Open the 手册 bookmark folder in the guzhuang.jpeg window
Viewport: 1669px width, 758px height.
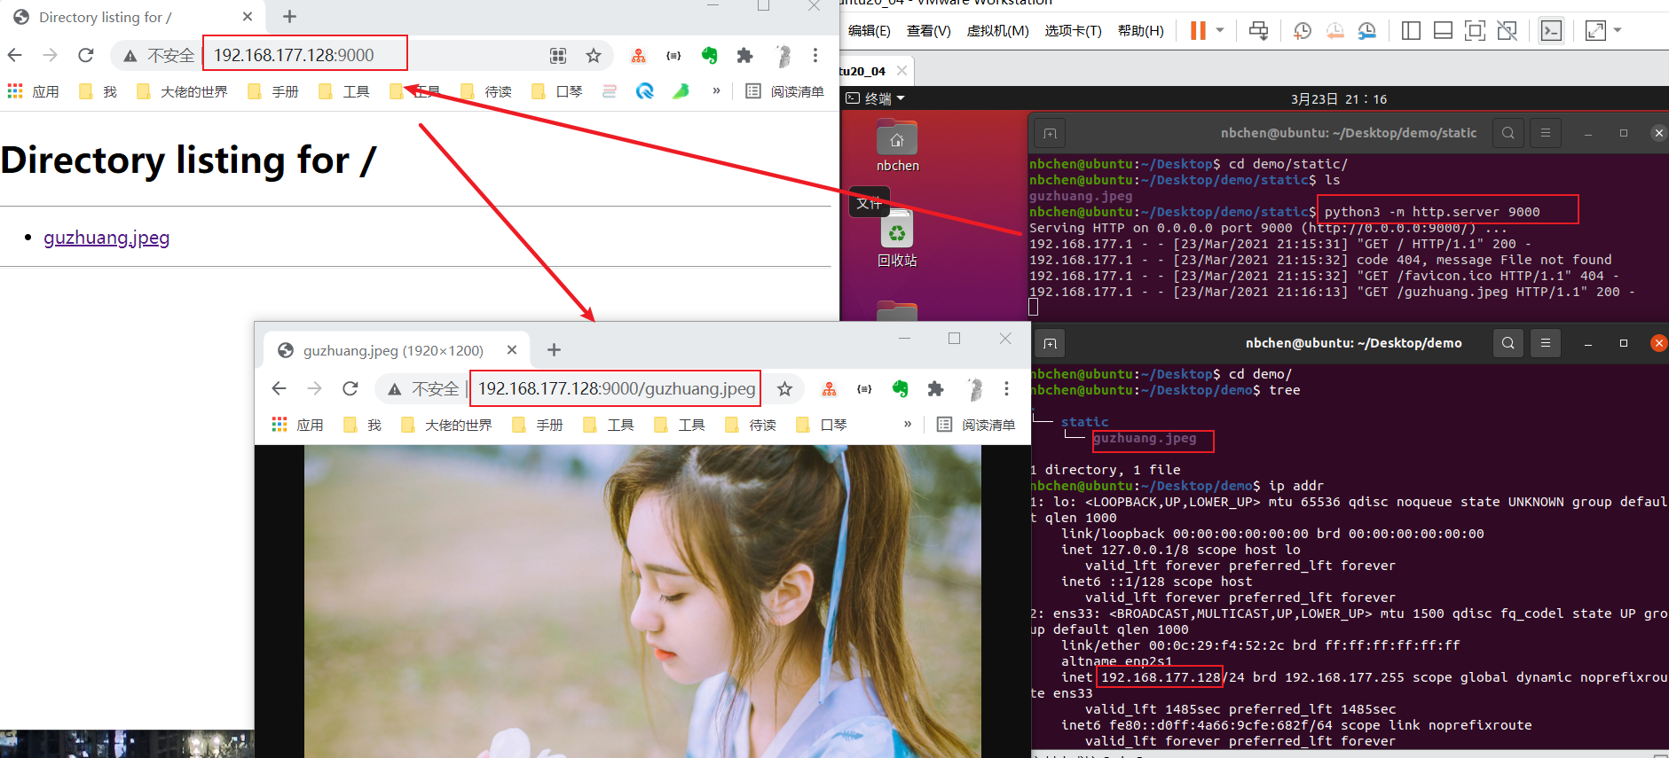click(539, 425)
